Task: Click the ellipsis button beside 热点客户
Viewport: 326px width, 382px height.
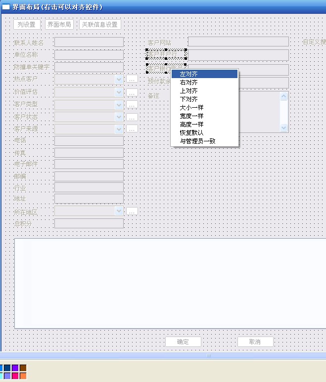Action: click(x=132, y=79)
